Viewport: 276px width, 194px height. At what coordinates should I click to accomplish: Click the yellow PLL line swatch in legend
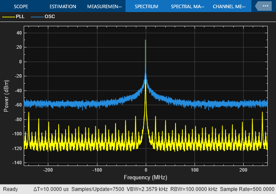click(8, 16)
